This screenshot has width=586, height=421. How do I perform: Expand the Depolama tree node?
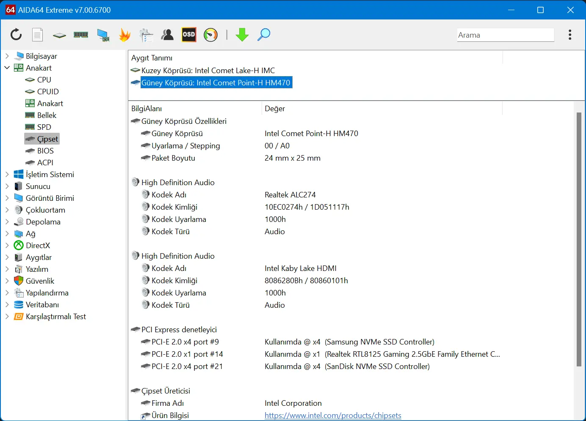coord(7,221)
